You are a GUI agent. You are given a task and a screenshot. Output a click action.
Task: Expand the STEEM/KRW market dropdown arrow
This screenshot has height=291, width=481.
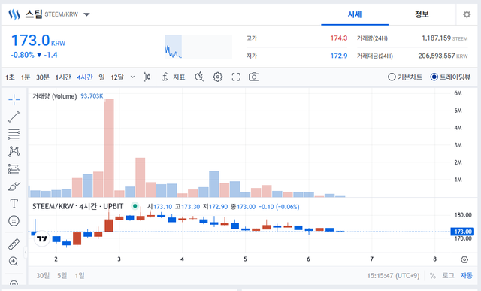pos(87,14)
